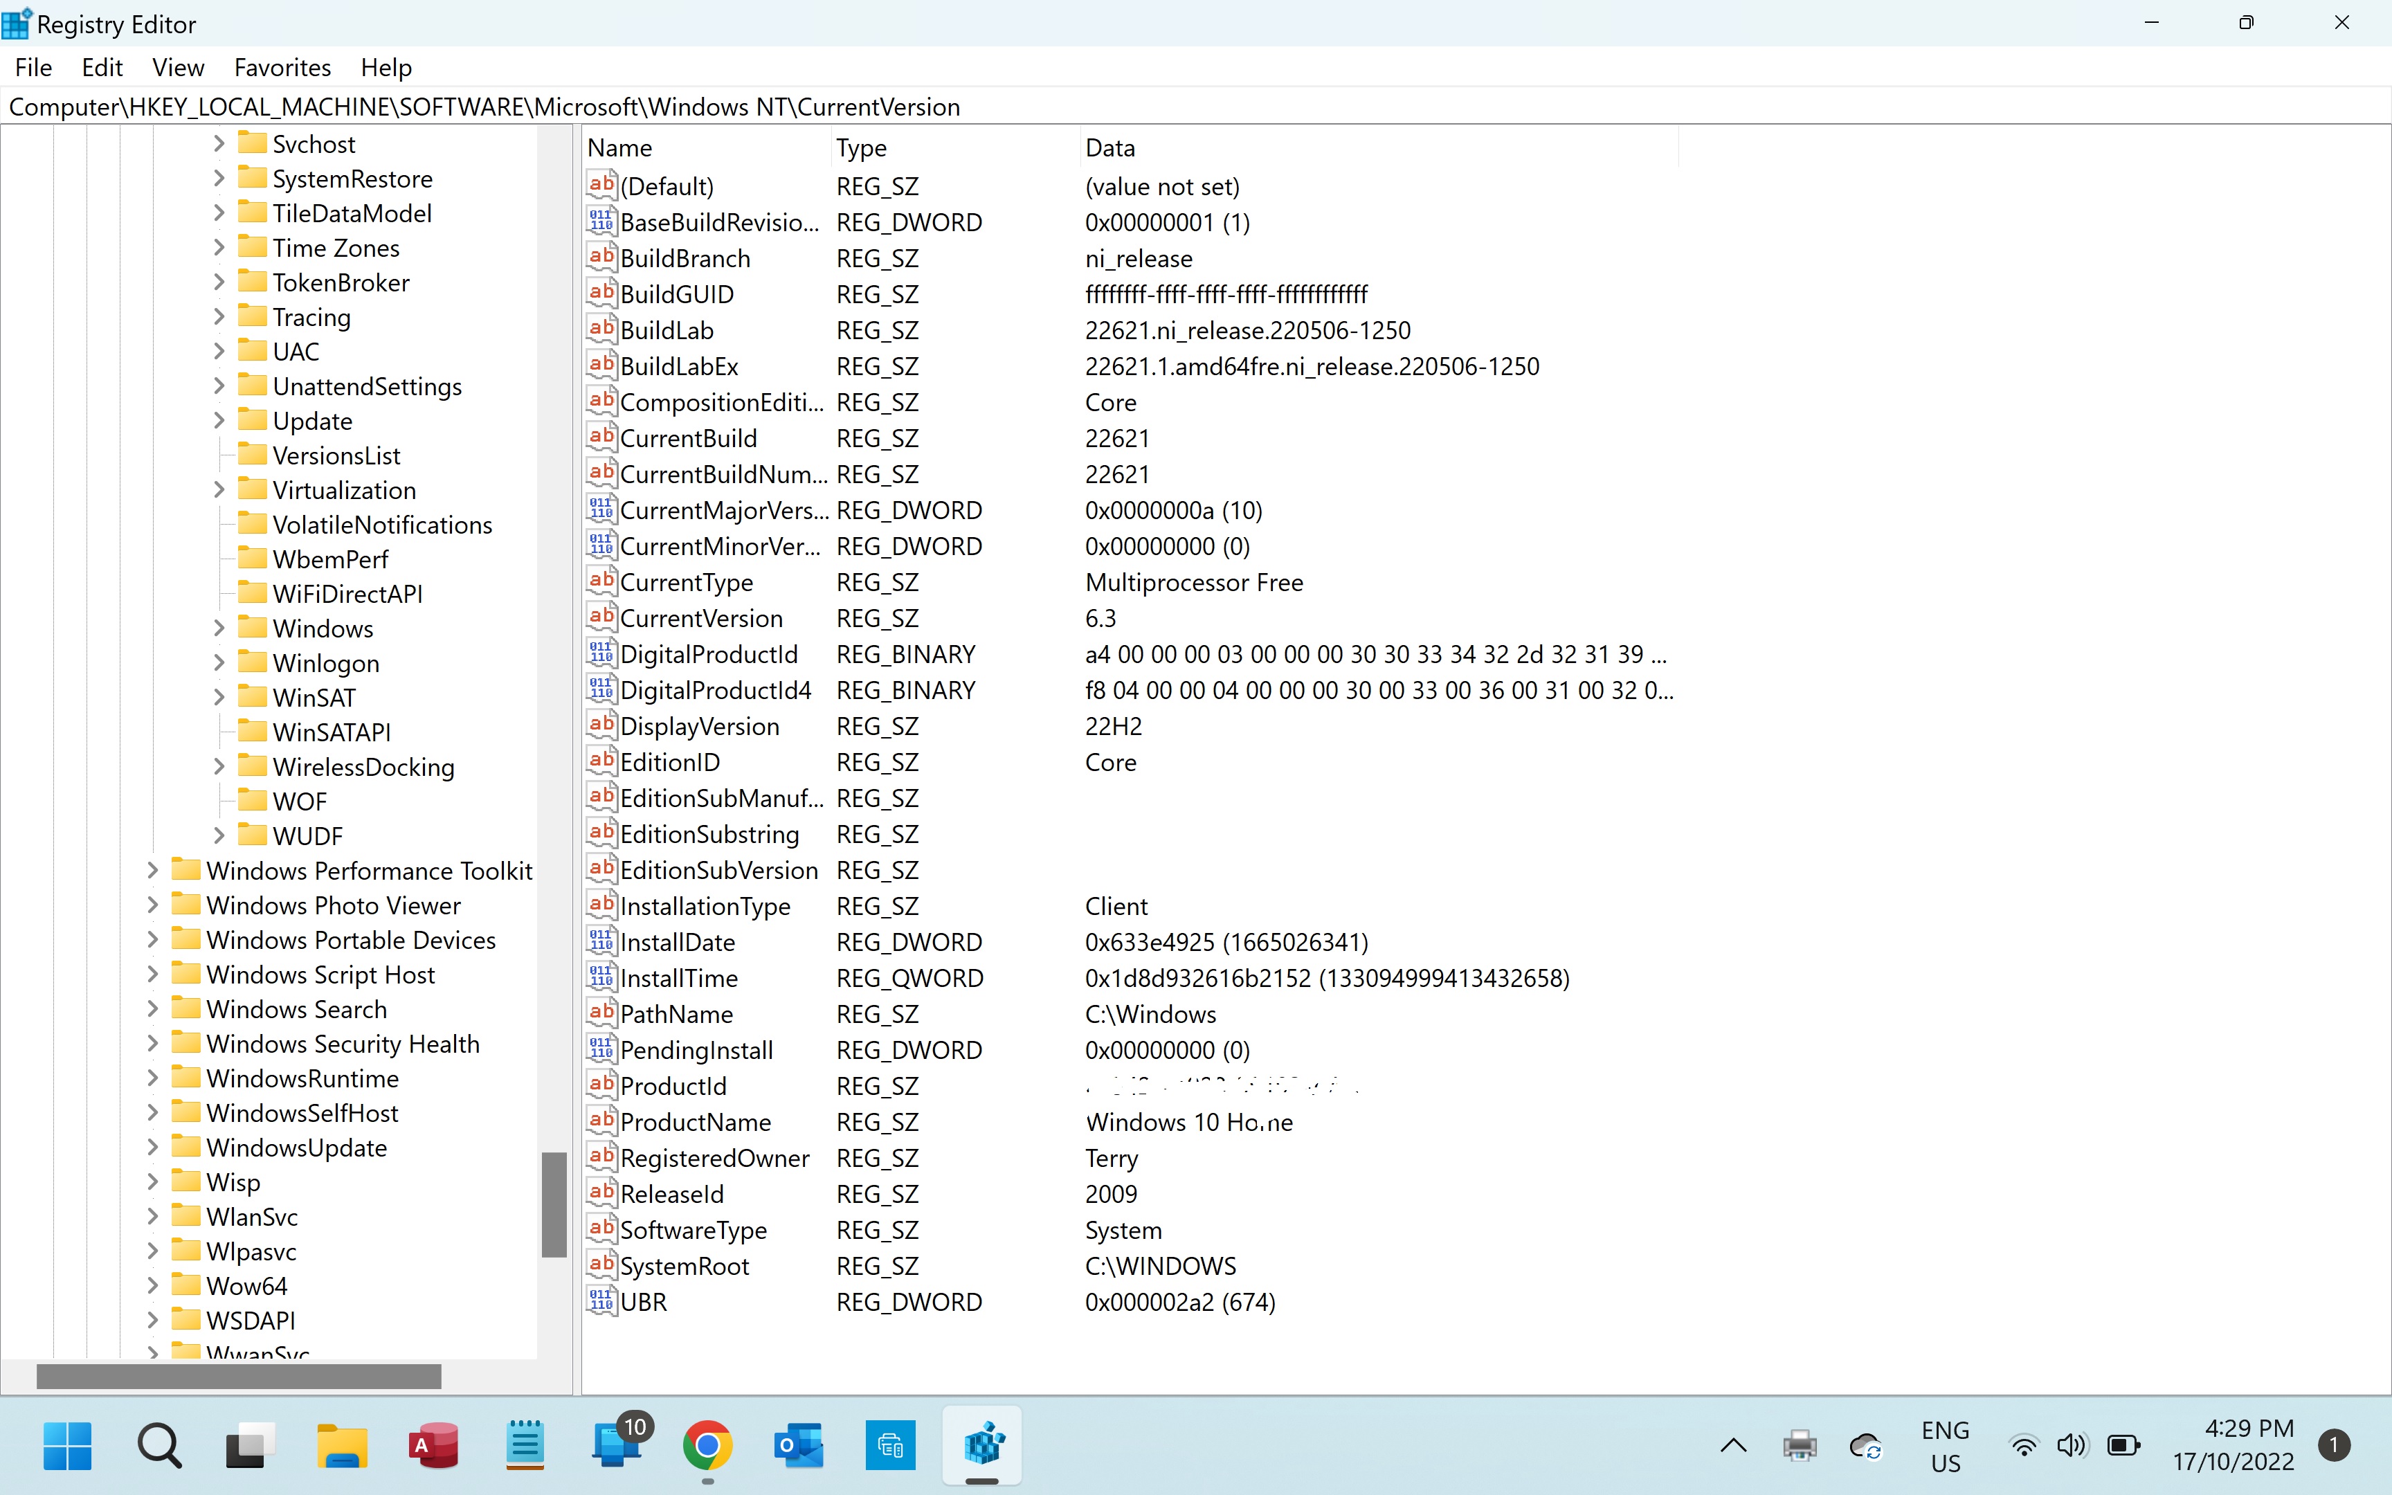Select the BuildBranch string value icon
The height and width of the screenshot is (1495, 2392).
(x=601, y=257)
